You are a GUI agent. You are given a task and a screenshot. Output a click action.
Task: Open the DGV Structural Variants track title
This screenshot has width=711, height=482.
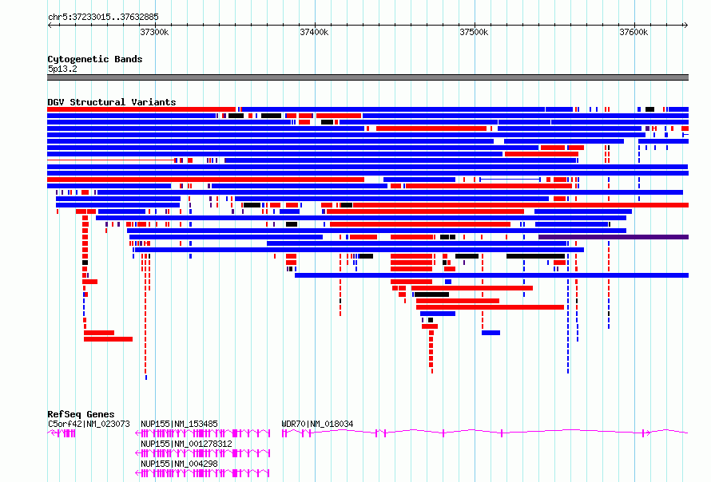(x=112, y=102)
